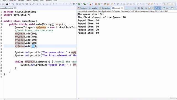Clear the console with Clear Console icon
The image size is (177, 100).
click(x=146, y=8)
